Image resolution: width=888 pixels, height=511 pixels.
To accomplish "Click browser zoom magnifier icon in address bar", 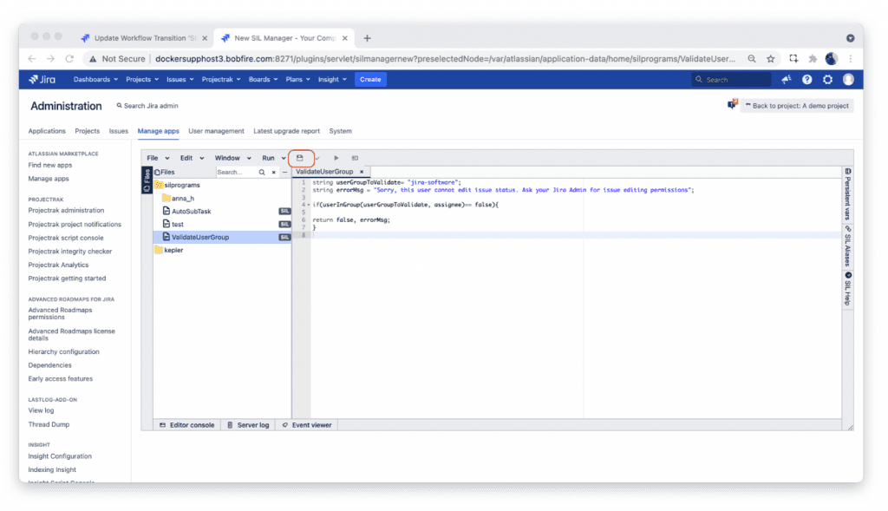I will click(752, 58).
